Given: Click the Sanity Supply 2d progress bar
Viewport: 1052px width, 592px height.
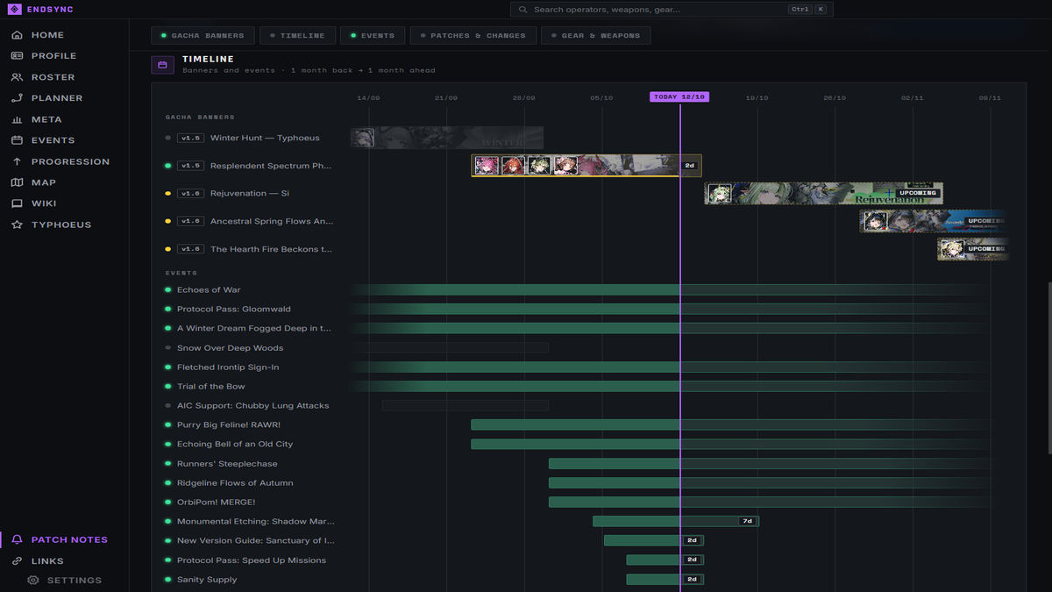Looking at the screenshot, I should point(665,580).
